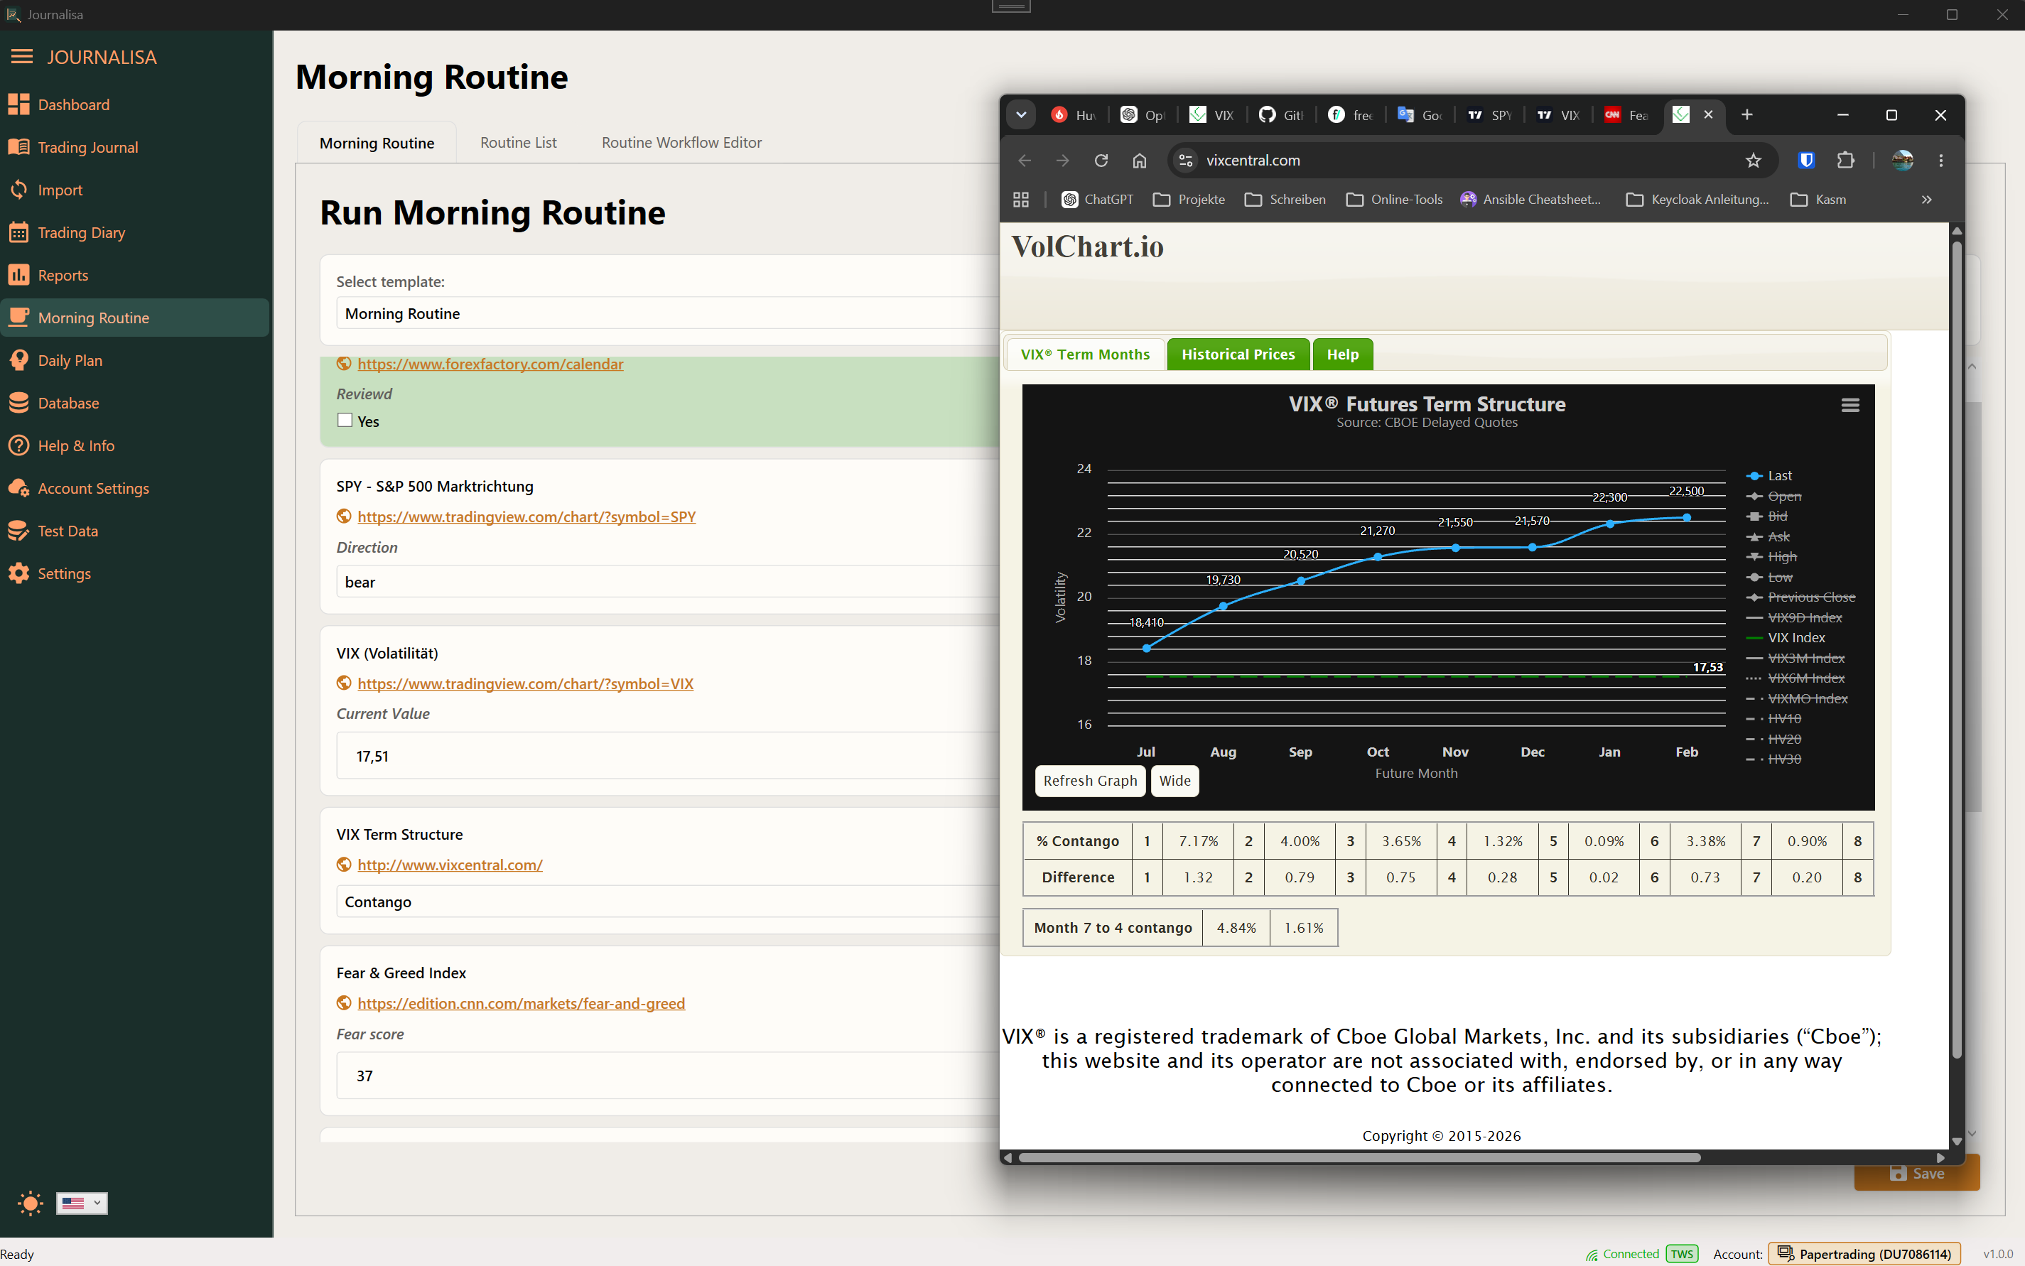Open the Journalisa hamburger menu
2025x1266 pixels.
22,57
